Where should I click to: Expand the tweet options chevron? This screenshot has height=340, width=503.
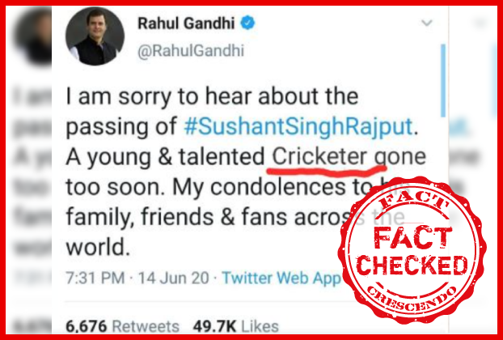click(x=427, y=23)
